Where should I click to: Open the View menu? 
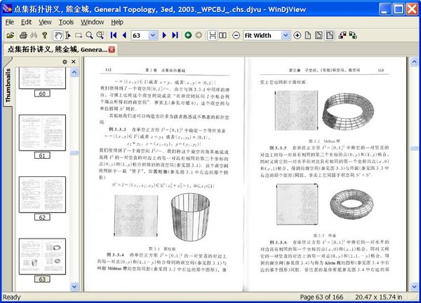pyautogui.click(x=45, y=22)
